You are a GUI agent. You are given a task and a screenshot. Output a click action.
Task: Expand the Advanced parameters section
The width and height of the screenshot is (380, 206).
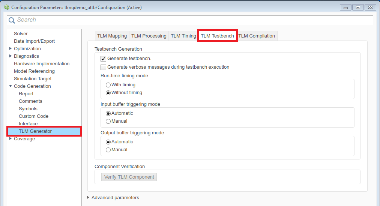point(88,197)
